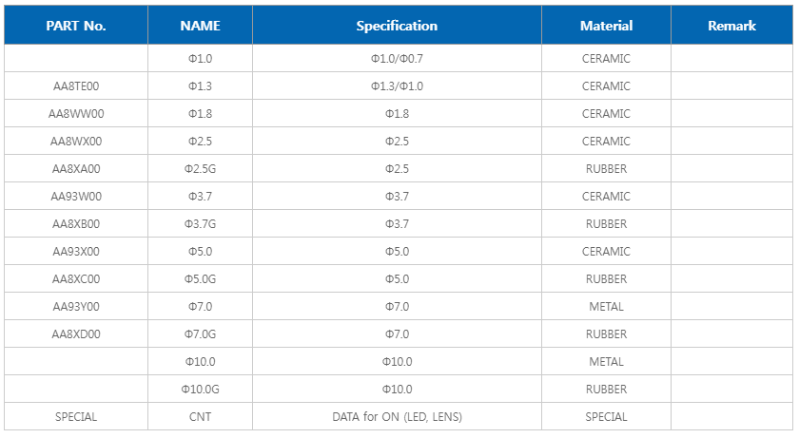Click part number AA8XD00 cell

pyautogui.click(x=76, y=334)
